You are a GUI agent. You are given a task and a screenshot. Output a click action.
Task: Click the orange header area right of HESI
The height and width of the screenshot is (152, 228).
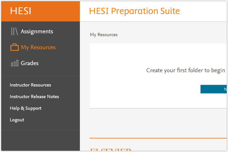click(57, 11)
